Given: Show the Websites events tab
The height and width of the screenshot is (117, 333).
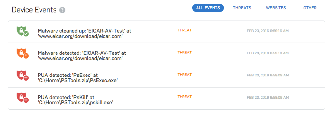Looking at the screenshot, I should pos(276,8).
